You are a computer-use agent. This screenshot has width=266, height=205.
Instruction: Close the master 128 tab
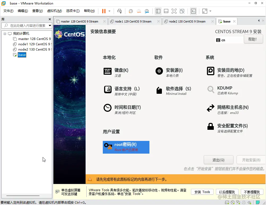[x=104, y=21]
